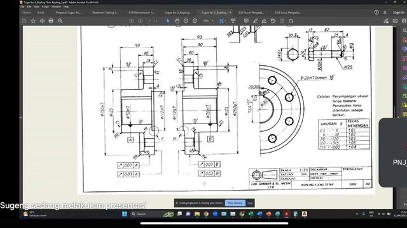Open Word from the taskbar

tap(259, 214)
